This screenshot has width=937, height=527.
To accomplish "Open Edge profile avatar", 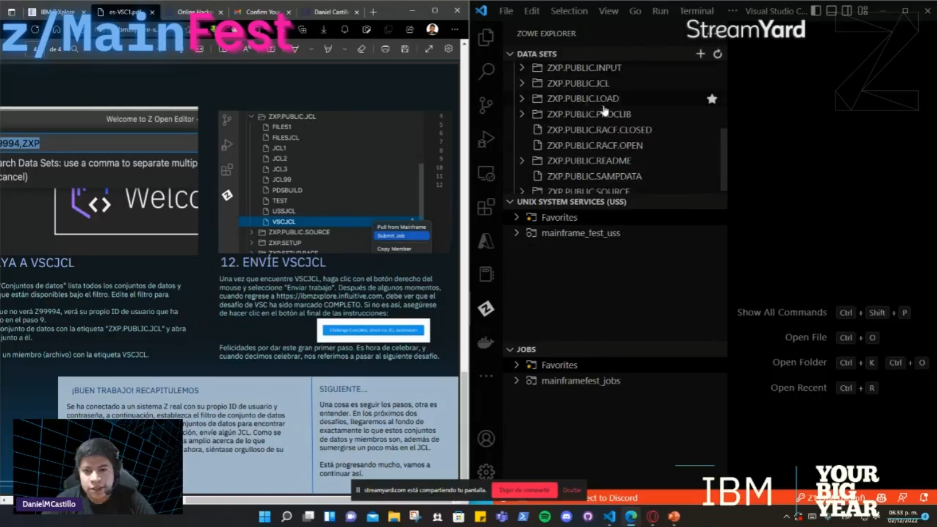I will click(432, 29).
